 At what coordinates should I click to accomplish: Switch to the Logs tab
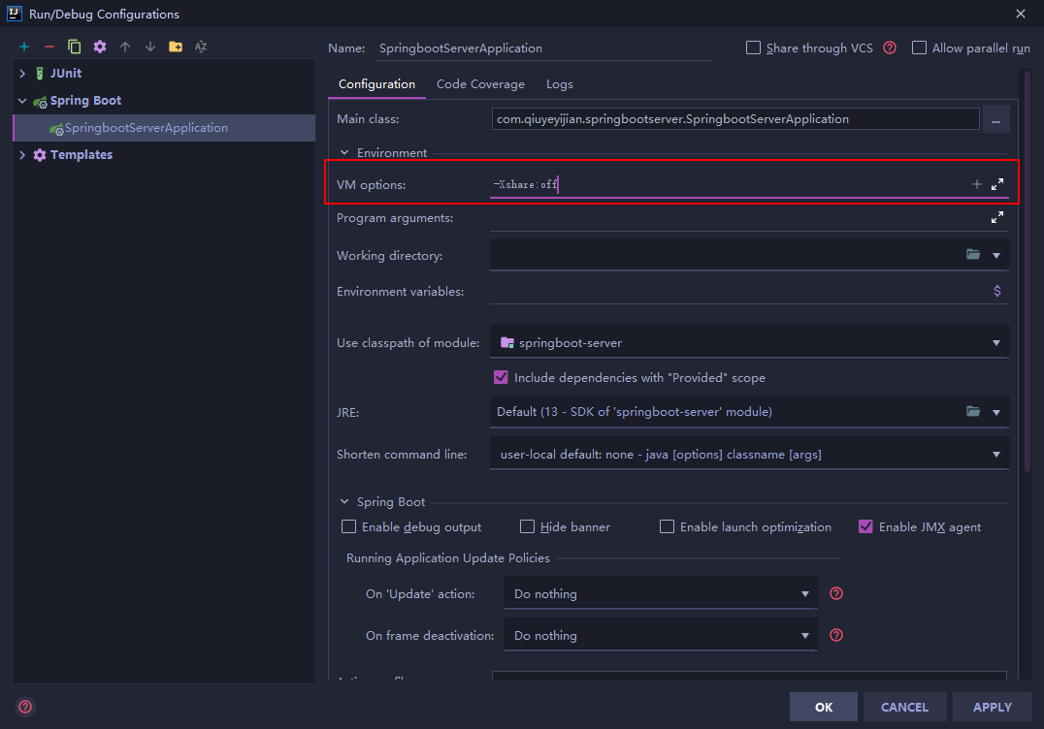560,84
